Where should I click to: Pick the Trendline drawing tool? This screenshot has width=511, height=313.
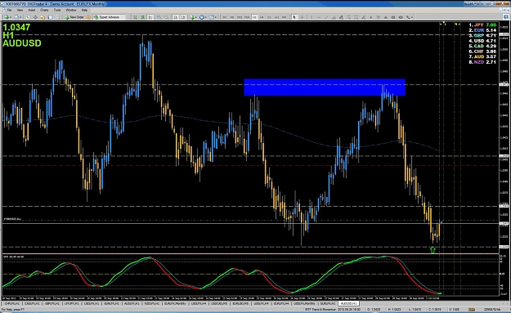coord(326,17)
